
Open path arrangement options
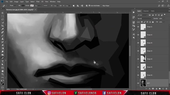[x=82, y=6]
